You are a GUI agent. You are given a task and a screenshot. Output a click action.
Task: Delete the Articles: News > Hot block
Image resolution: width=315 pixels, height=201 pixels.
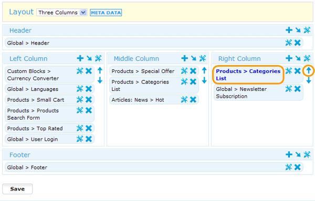pos(193,100)
